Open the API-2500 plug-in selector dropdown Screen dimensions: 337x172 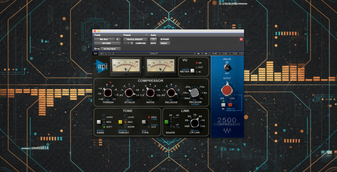click(x=107, y=43)
